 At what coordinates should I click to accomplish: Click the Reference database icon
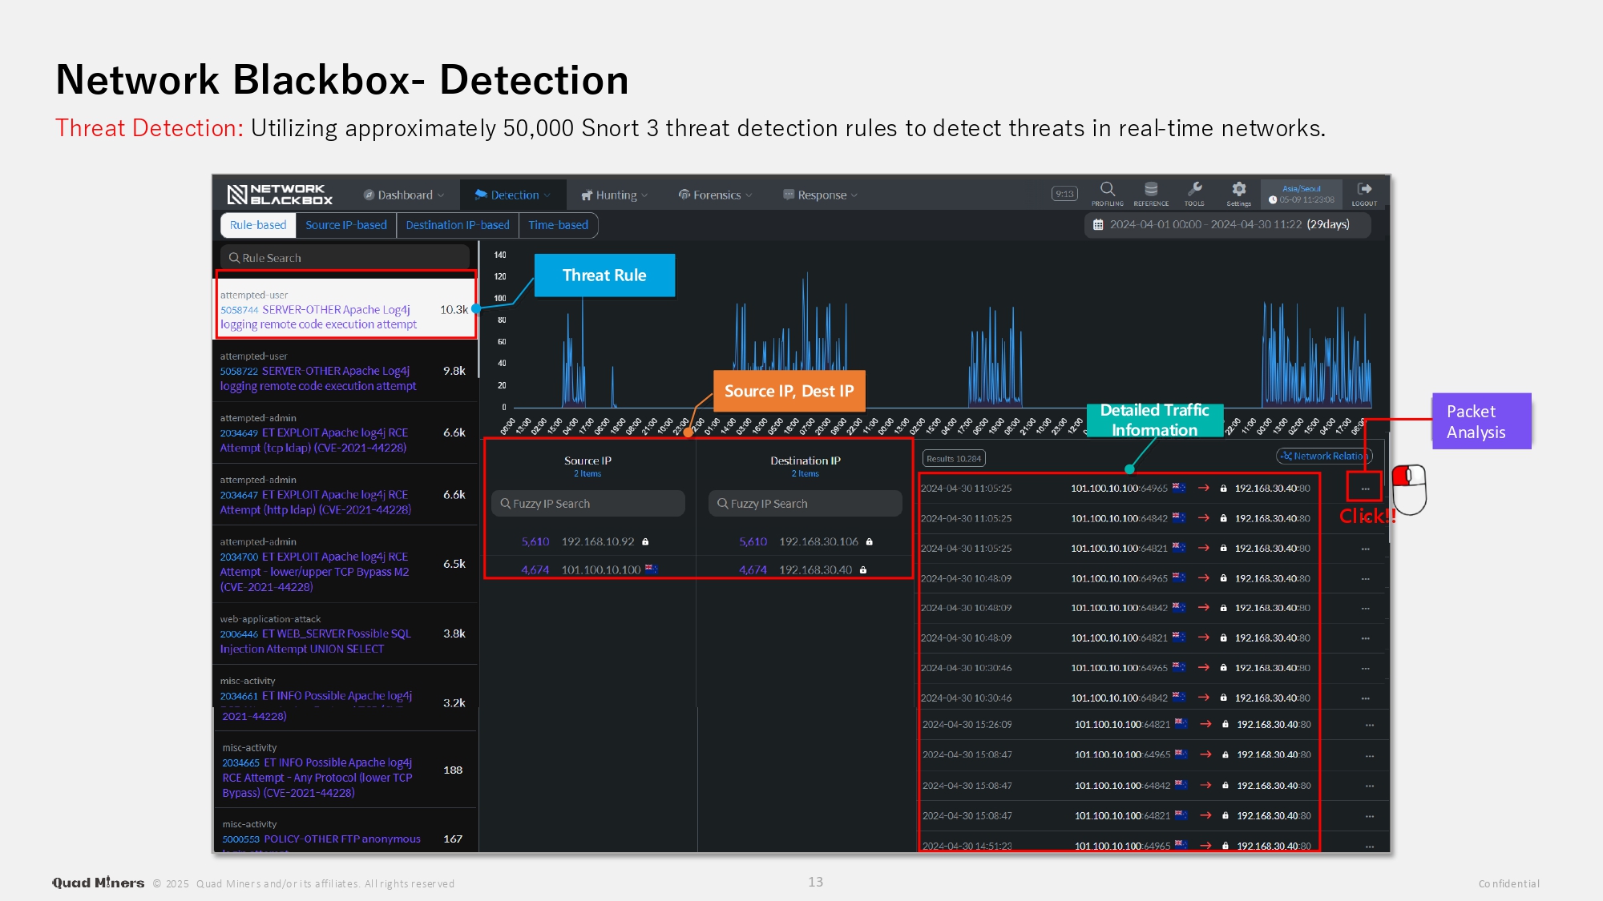click(1151, 190)
